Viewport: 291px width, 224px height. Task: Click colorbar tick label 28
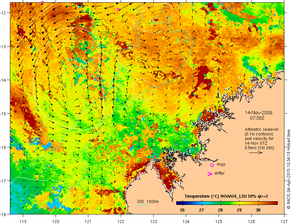(x=220, y=210)
